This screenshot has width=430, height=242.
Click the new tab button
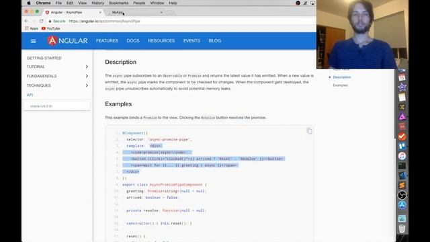tap(170, 13)
